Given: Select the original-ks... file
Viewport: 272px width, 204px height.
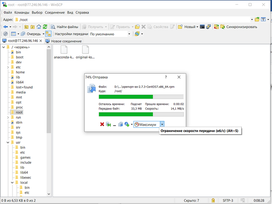Looking at the screenshot, I should (85, 52).
